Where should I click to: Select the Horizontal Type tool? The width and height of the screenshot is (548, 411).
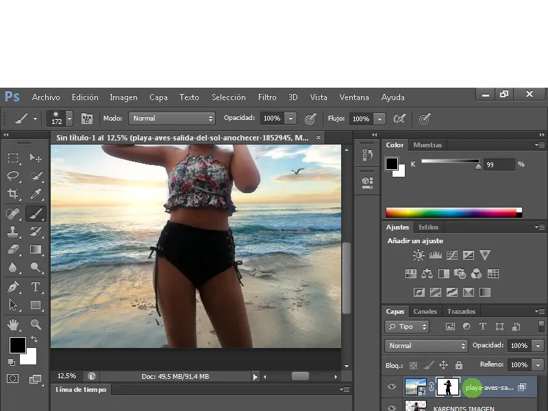point(36,287)
